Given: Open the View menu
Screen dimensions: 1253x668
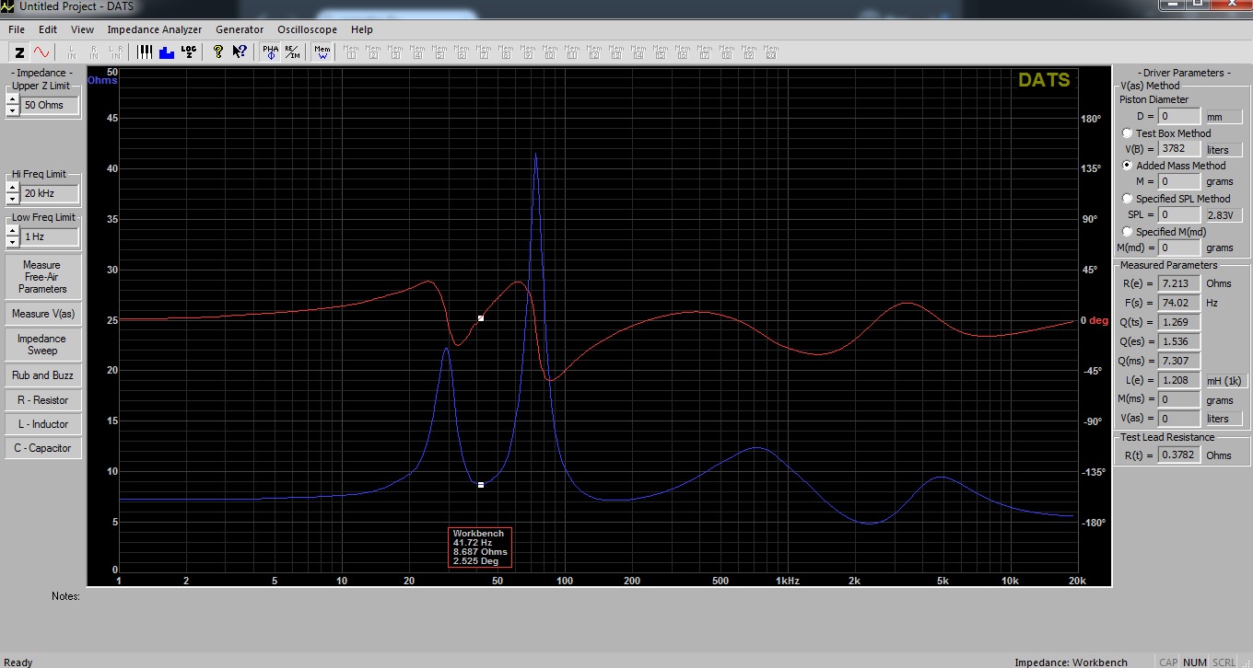Looking at the screenshot, I should 82,29.
